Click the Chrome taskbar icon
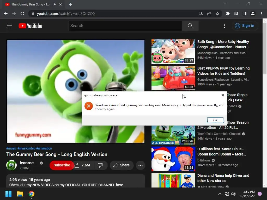The width and height of the screenshot is (267, 200). pyautogui.click(x=32, y=194)
